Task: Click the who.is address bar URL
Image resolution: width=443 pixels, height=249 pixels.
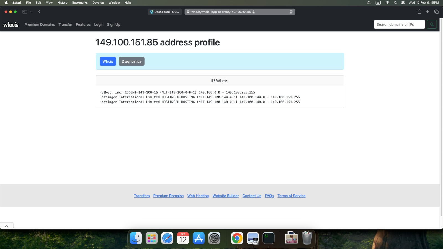Action: (221, 12)
